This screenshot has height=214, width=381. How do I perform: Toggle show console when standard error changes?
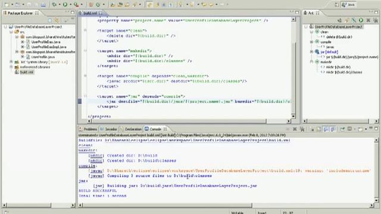(333, 129)
